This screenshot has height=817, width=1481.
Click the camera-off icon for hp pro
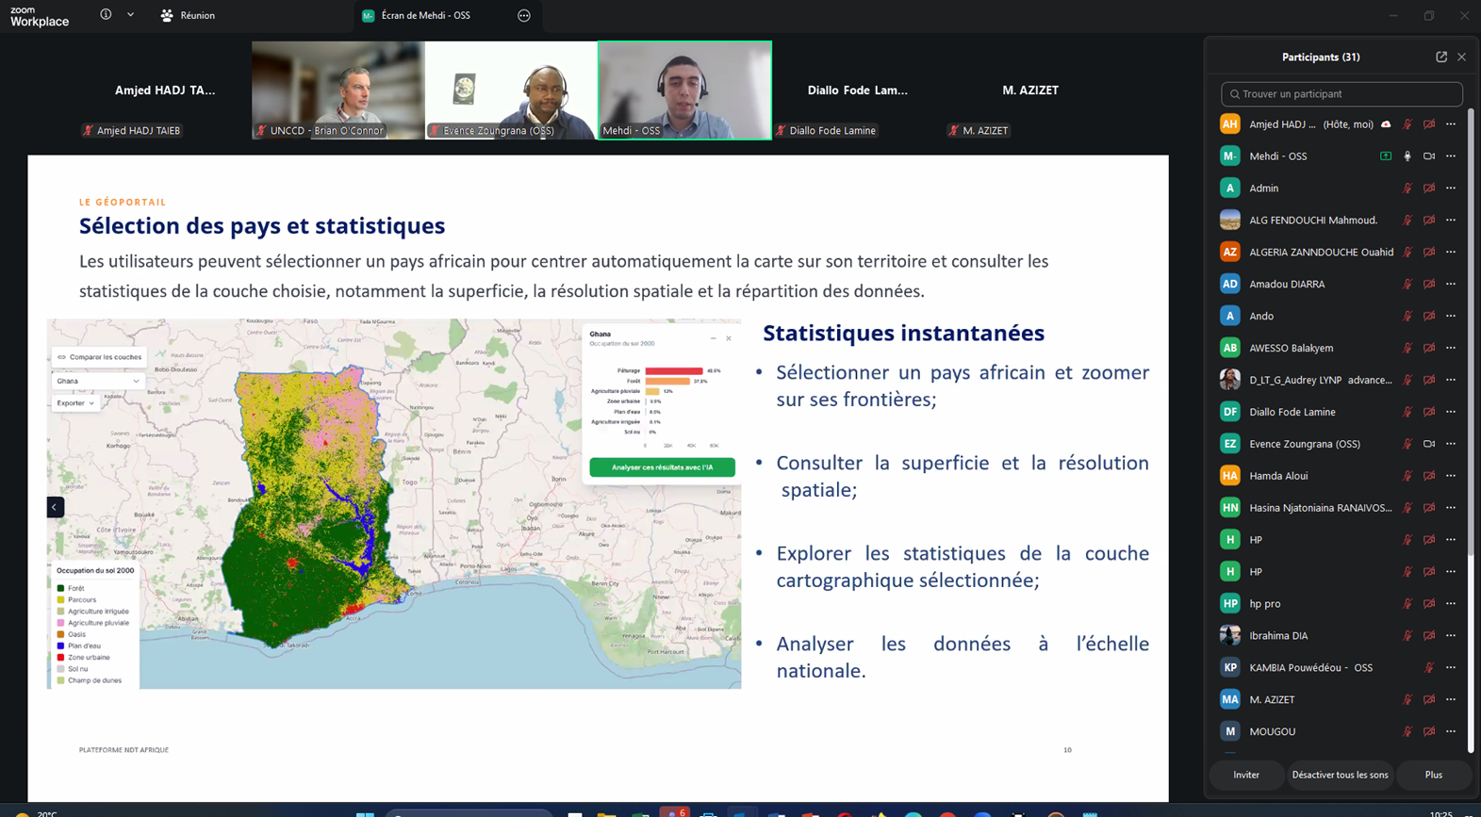click(x=1429, y=604)
